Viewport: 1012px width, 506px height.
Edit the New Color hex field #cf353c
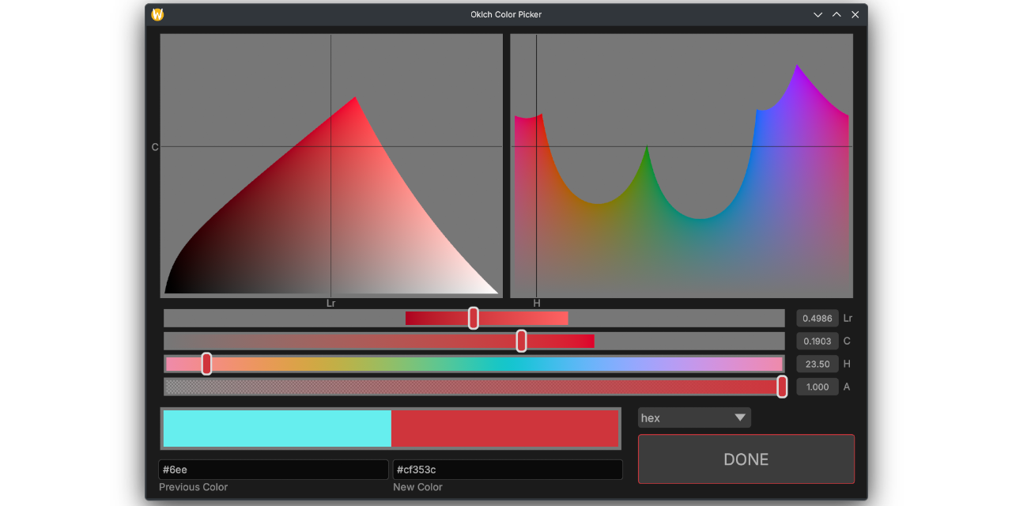[508, 469]
